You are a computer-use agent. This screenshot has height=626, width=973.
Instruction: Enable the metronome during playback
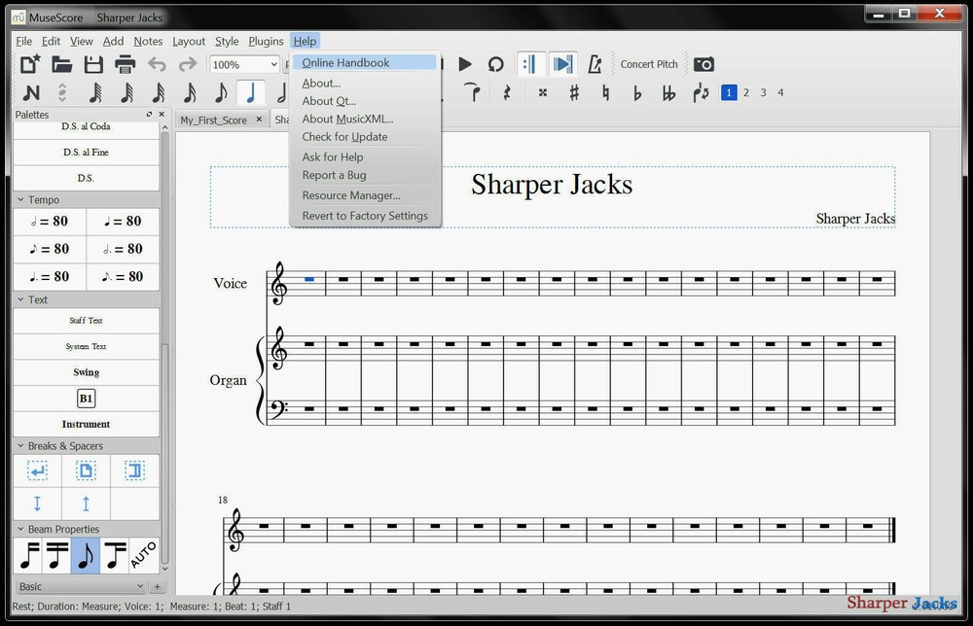tap(596, 64)
